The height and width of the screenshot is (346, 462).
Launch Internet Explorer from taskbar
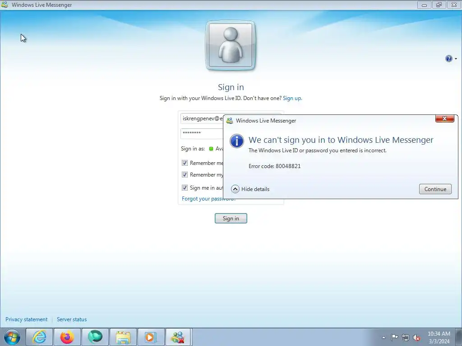point(39,337)
